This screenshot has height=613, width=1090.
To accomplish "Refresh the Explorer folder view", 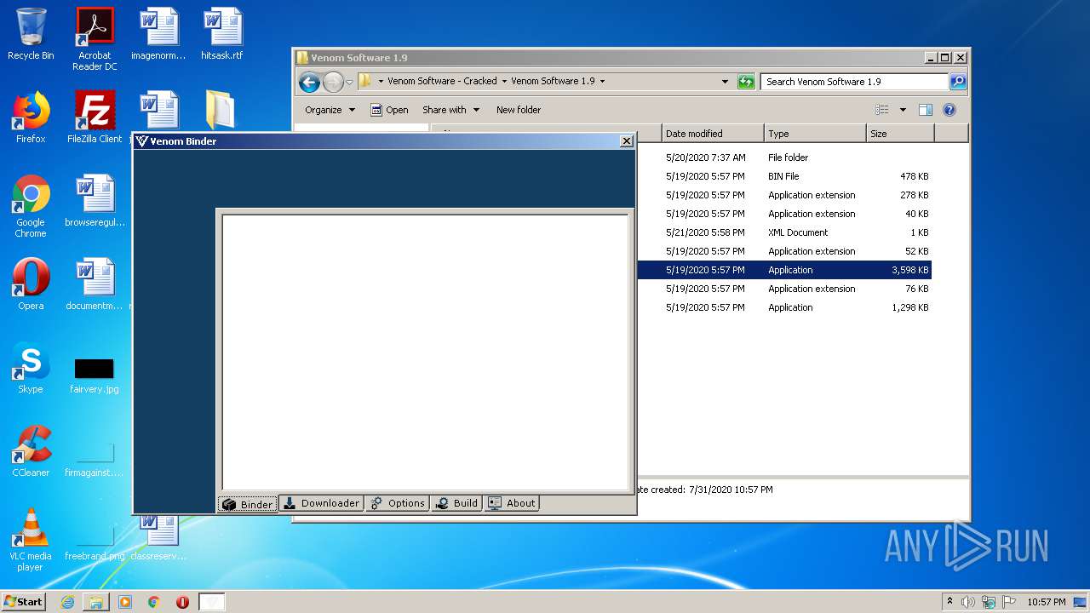I will [746, 82].
